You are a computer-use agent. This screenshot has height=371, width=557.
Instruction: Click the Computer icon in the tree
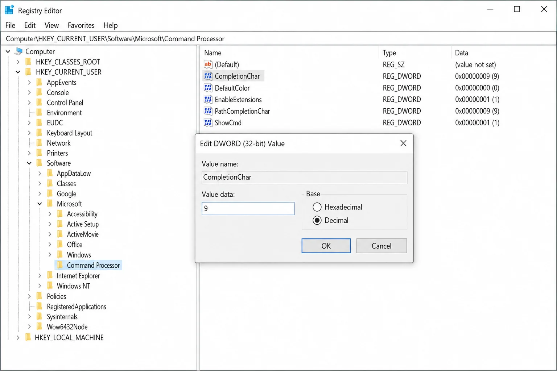[19, 51]
